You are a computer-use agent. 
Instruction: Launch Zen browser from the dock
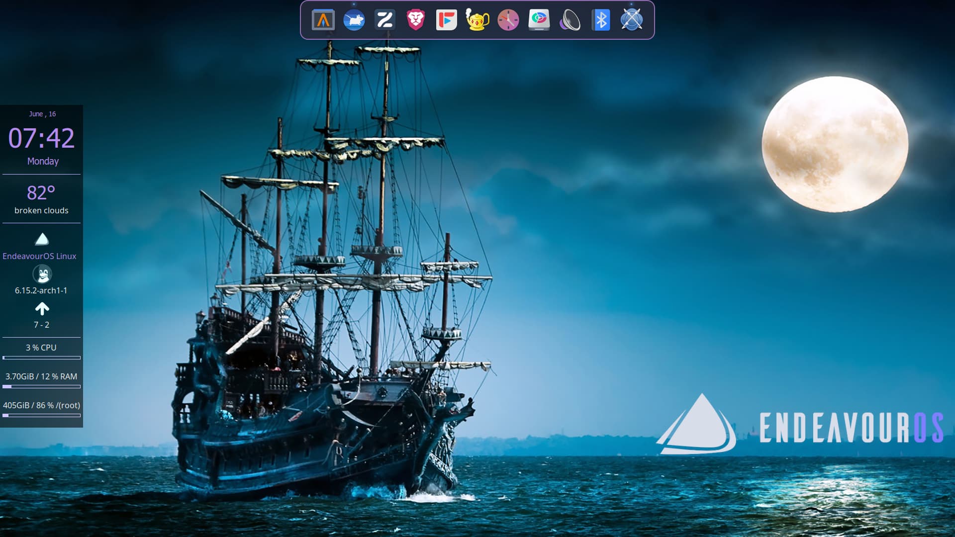click(x=384, y=20)
